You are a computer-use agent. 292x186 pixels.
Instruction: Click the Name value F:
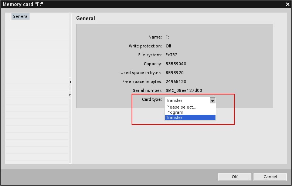click(167, 37)
